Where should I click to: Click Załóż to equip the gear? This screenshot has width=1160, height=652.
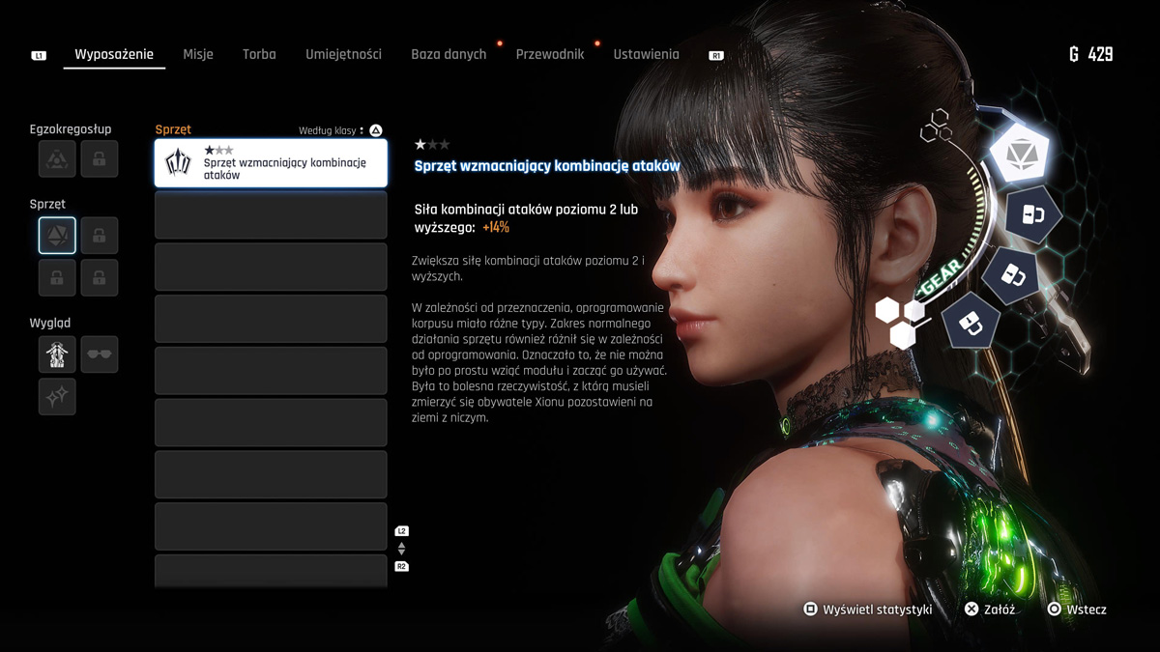990,609
